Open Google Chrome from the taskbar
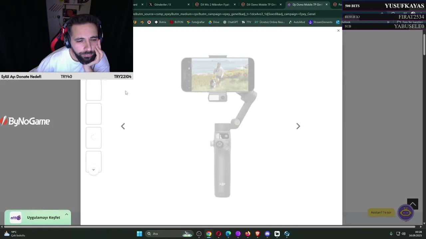426x239 pixels. [x=209, y=234]
